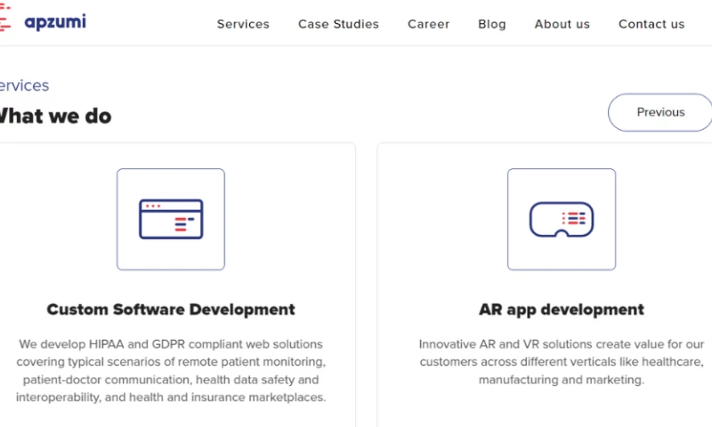The height and width of the screenshot is (427, 712).
Task: Visit the Blog from the navbar
Action: pyautogui.click(x=491, y=24)
